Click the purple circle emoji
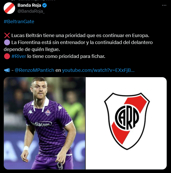The width and height of the screenshot is (171, 173). (x=7, y=42)
